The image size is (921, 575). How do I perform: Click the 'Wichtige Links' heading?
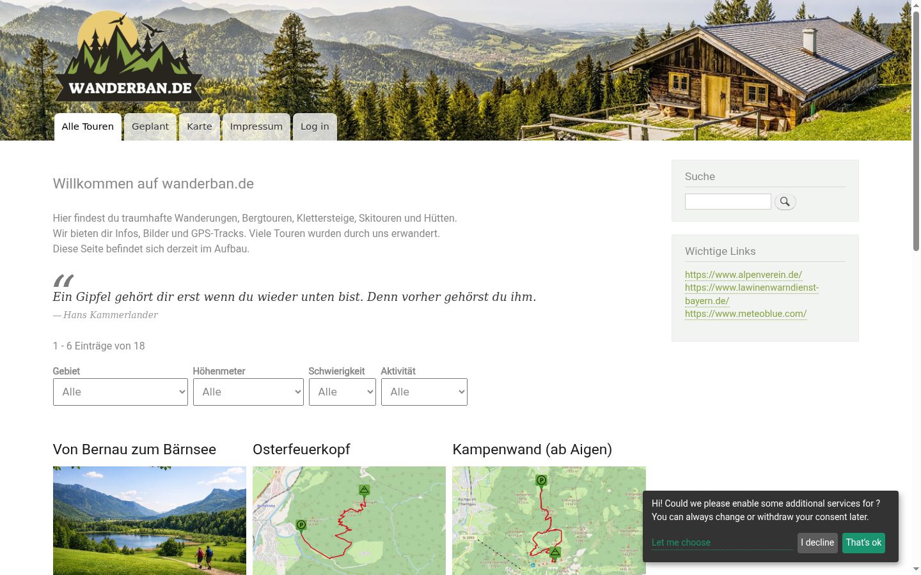[x=720, y=251]
